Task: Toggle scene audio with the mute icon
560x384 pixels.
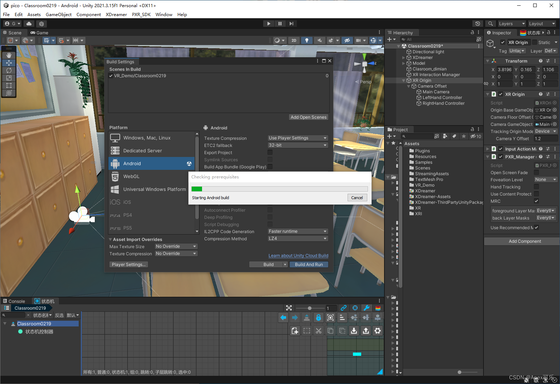Action: (x=320, y=40)
